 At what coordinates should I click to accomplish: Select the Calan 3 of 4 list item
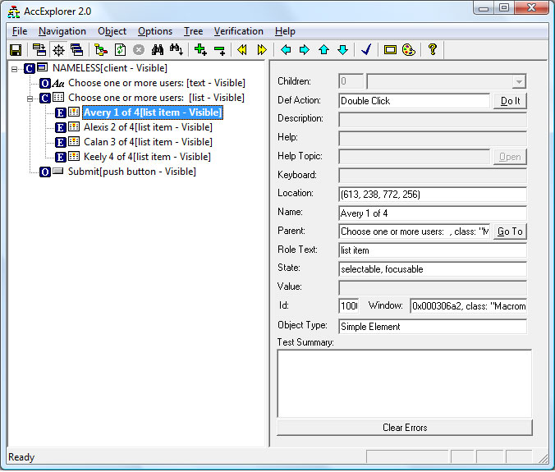(148, 142)
